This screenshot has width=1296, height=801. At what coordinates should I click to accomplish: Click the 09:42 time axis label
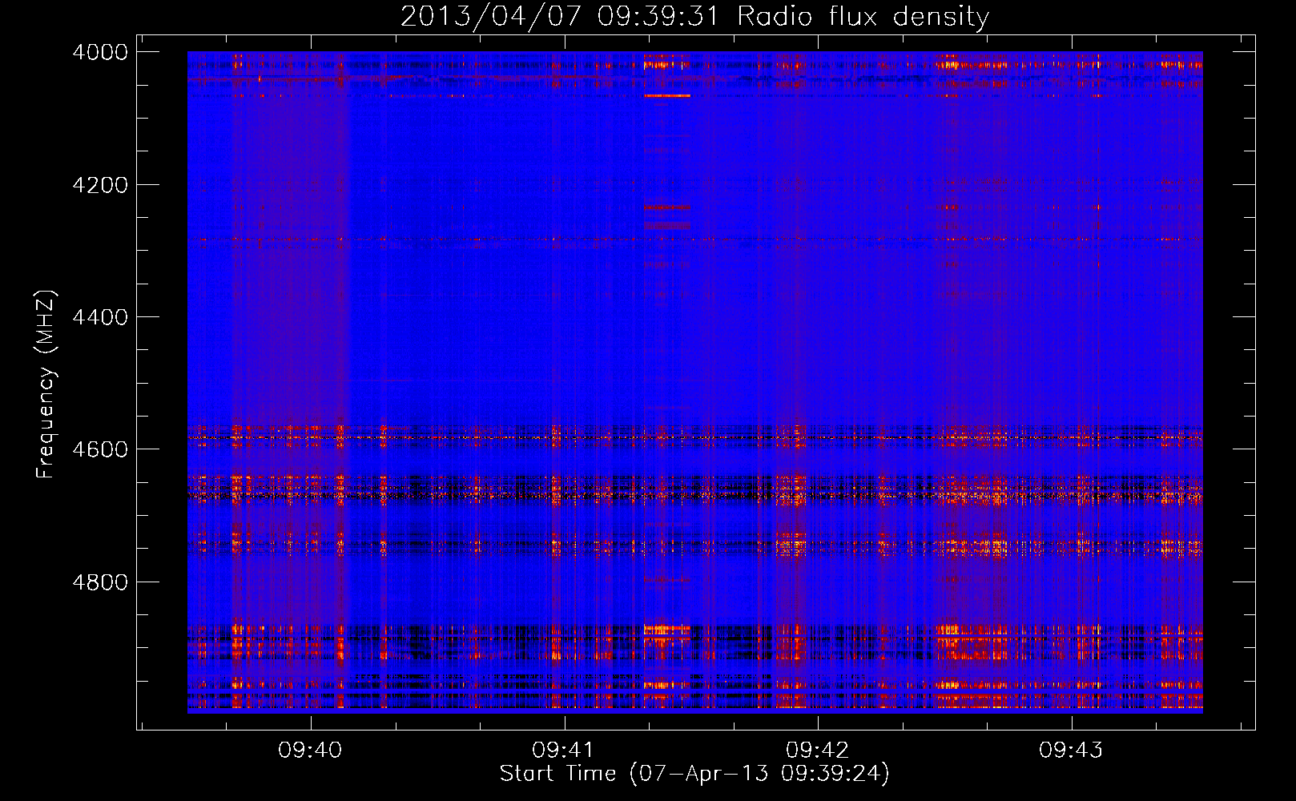click(817, 751)
